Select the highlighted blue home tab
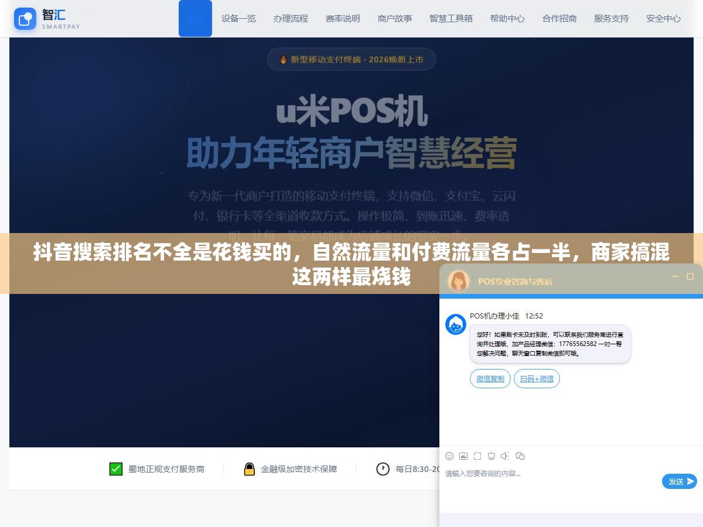 [x=195, y=18]
